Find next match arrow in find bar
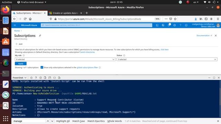The image size is (221, 124). 52,121
